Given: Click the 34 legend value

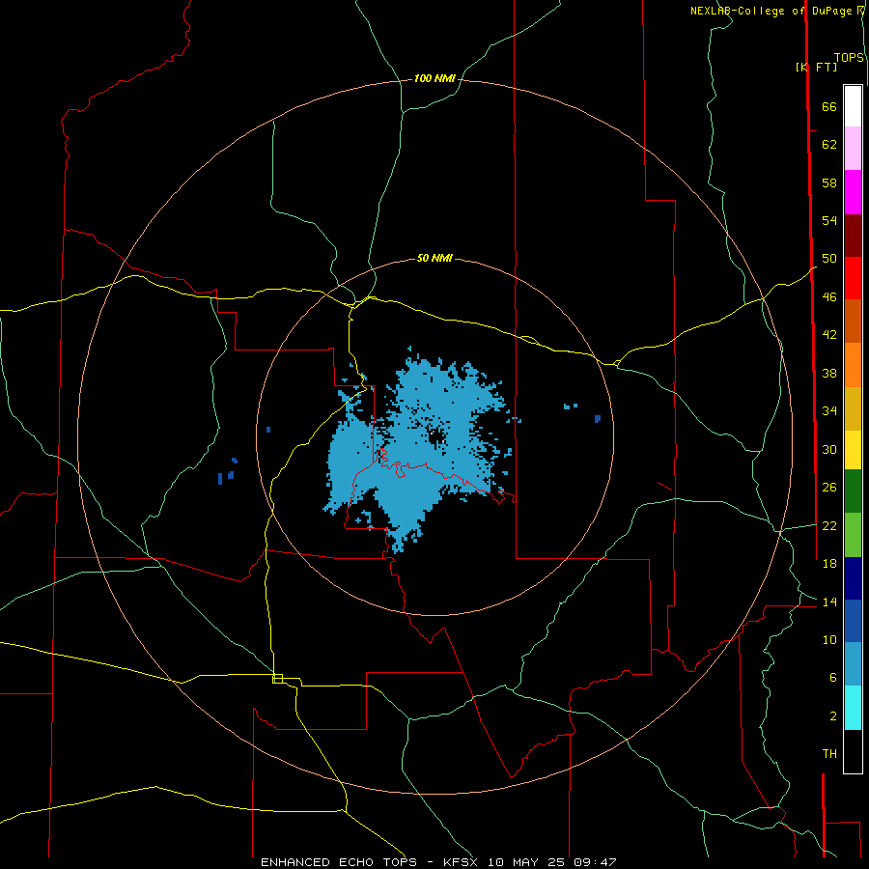Looking at the screenshot, I should 829,411.
